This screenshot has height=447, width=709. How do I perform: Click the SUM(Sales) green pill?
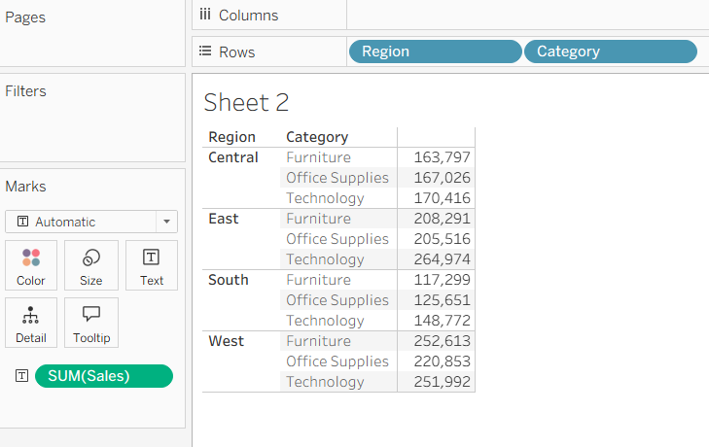click(103, 376)
